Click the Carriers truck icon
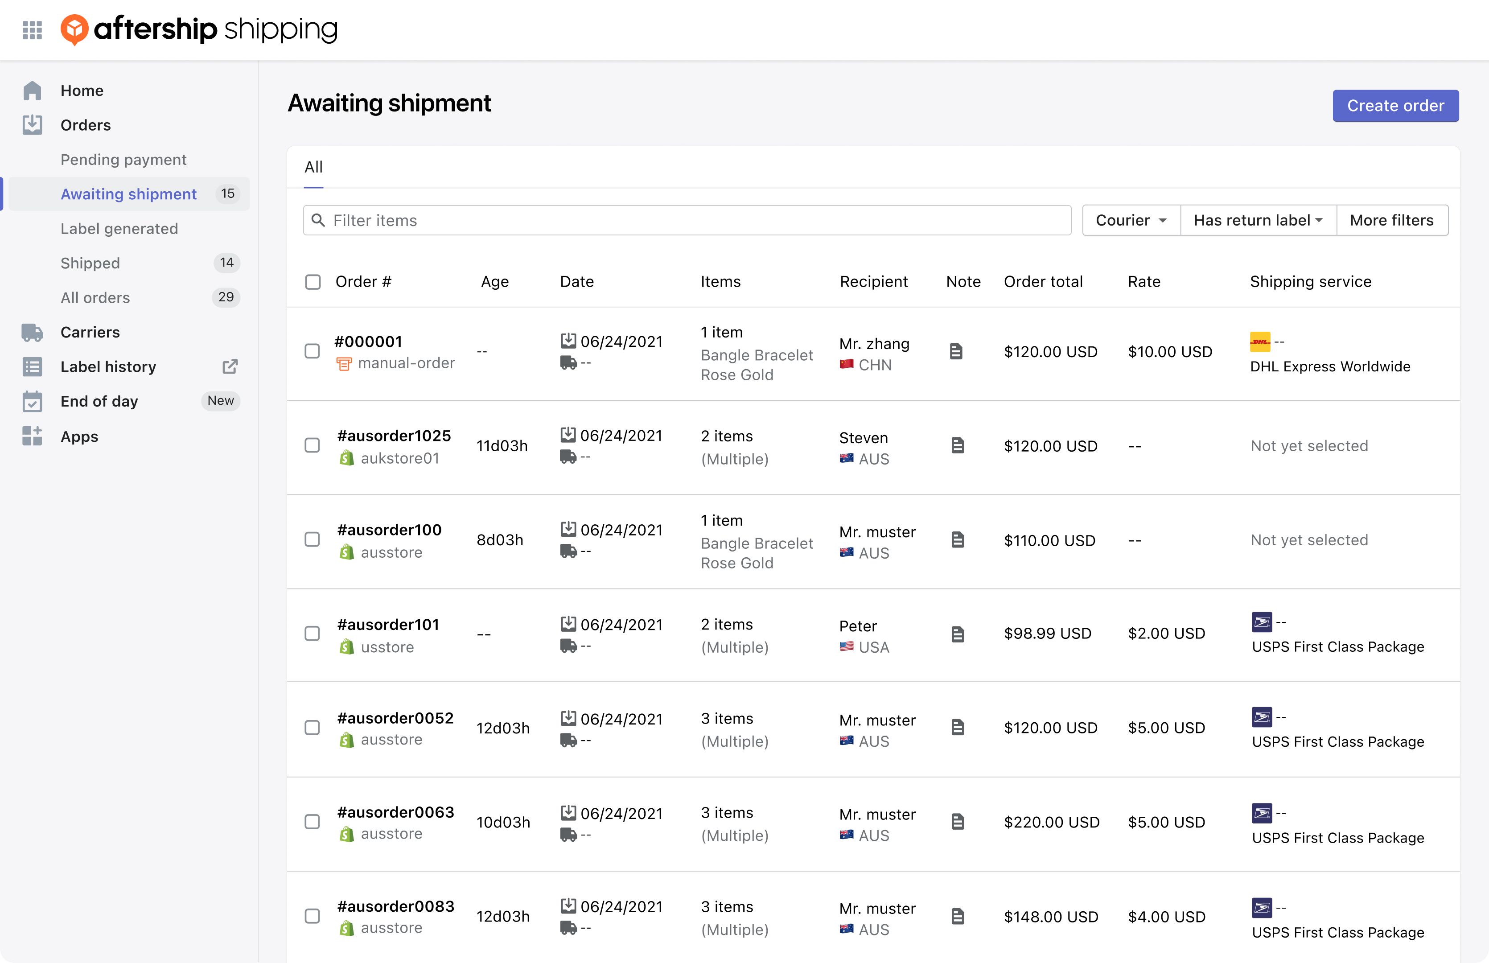The width and height of the screenshot is (1489, 963). pos(32,332)
